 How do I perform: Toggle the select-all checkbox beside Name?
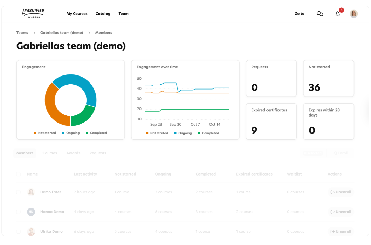coord(19,174)
